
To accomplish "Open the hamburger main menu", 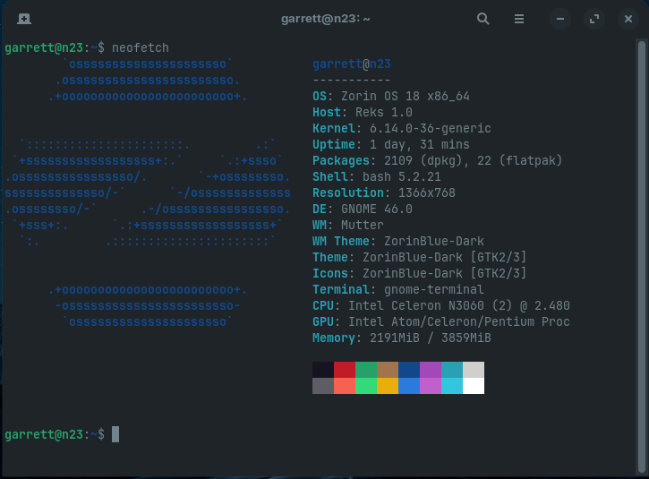I will click(519, 18).
